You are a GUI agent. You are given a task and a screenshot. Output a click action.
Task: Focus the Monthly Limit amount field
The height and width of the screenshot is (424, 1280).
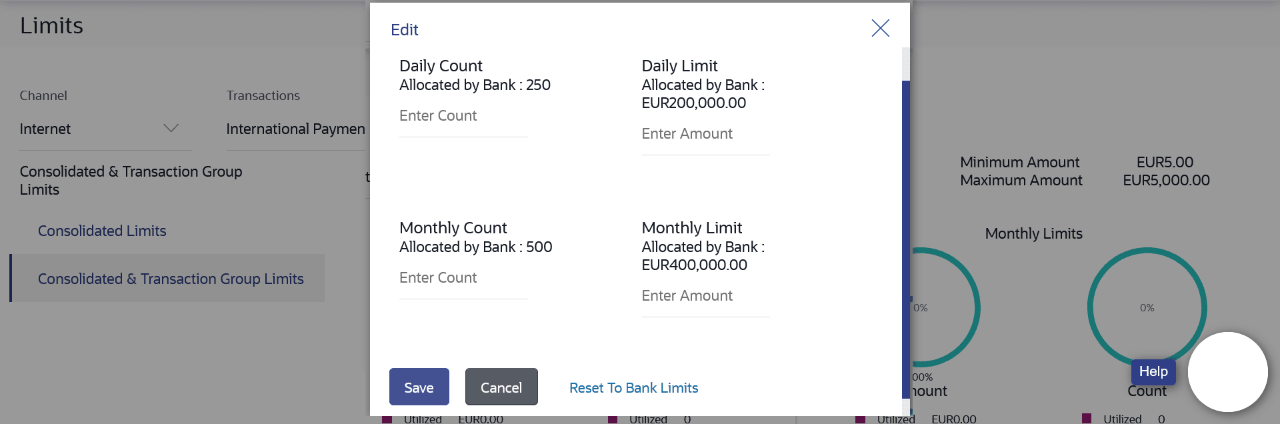[705, 297]
